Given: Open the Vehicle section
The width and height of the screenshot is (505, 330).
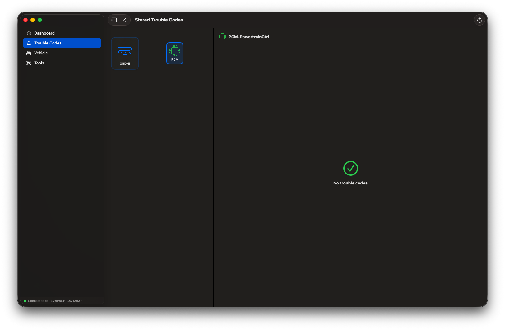Looking at the screenshot, I should click(62, 53).
